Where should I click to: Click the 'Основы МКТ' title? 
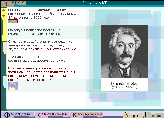click(94, 3)
